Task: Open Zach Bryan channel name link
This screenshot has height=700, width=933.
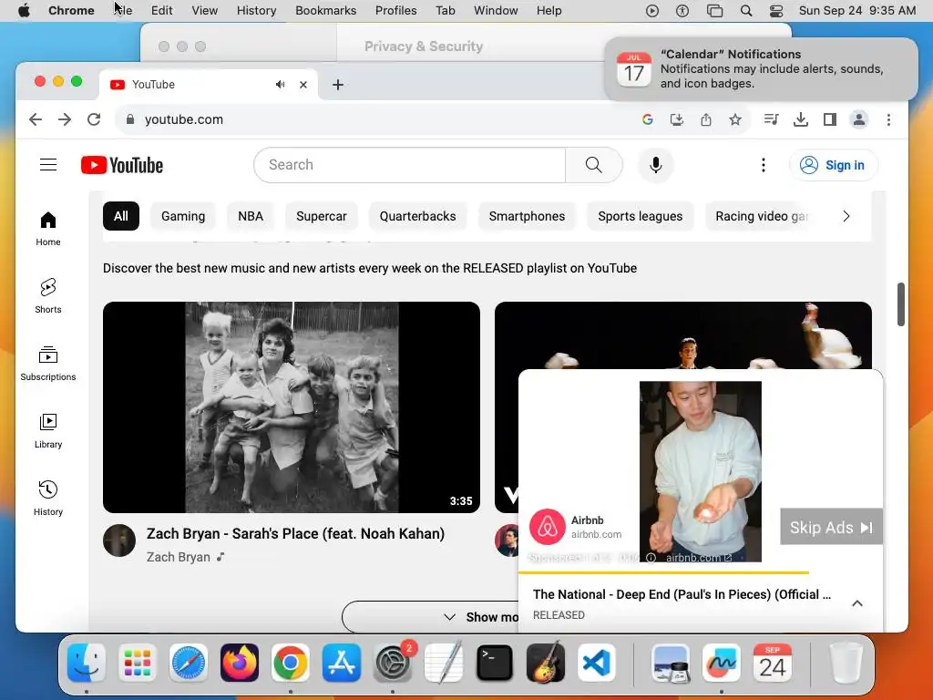Action: pyautogui.click(x=179, y=557)
